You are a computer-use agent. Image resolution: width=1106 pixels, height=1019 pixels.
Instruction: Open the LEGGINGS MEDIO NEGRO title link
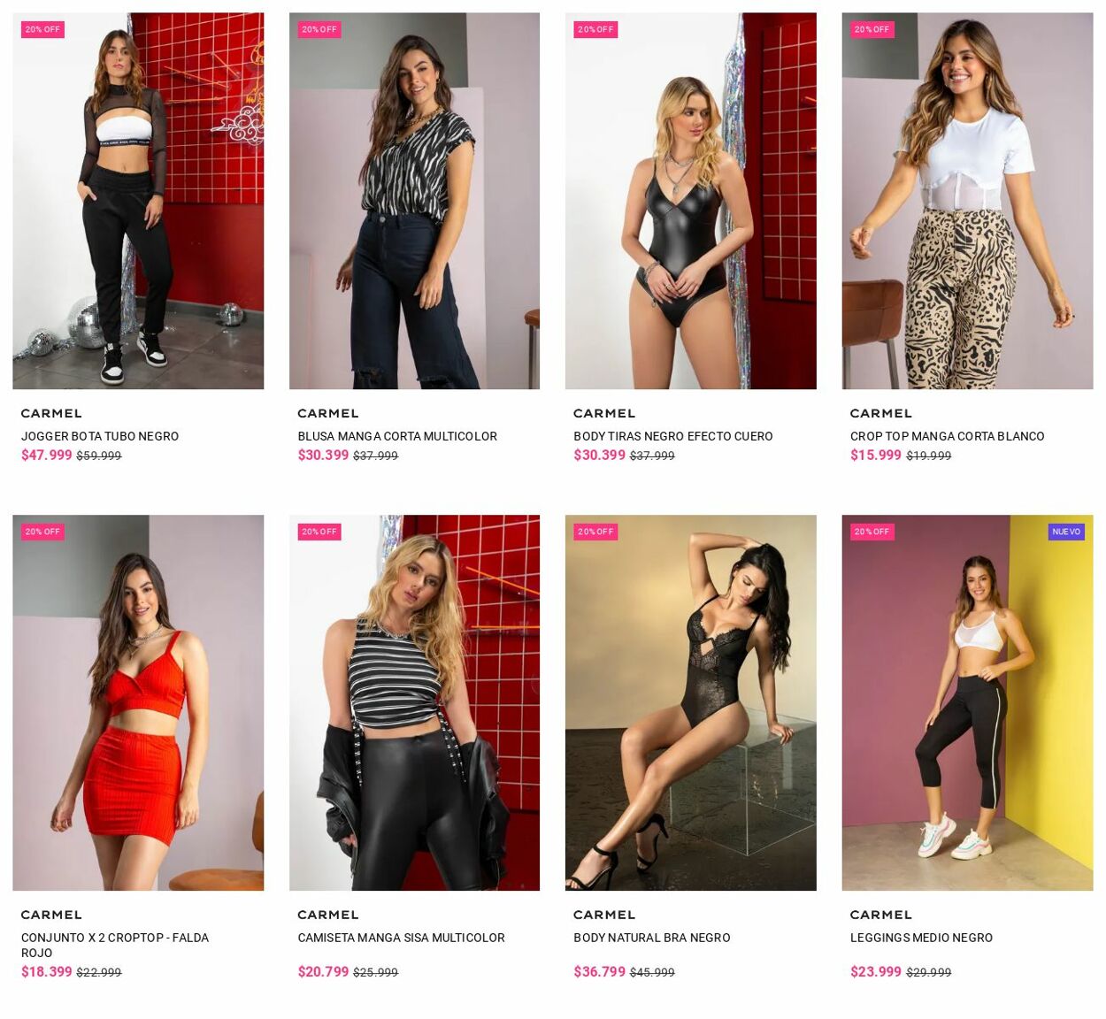[x=921, y=938]
